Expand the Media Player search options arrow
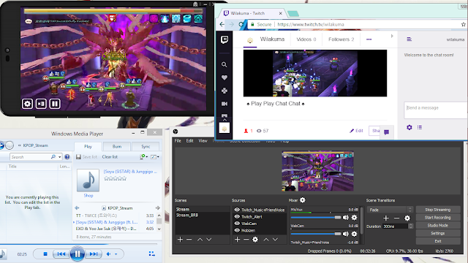This screenshot has width=468, height=263. click(x=60, y=157)
